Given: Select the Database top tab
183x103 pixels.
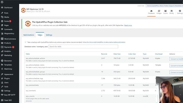Looking at the screenshot, I should 151,12.
